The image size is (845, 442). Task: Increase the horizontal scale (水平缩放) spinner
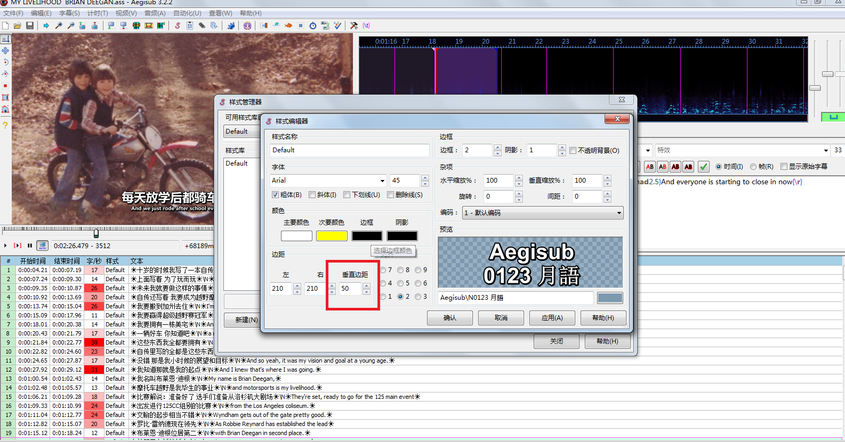click(x=519, y=177)
